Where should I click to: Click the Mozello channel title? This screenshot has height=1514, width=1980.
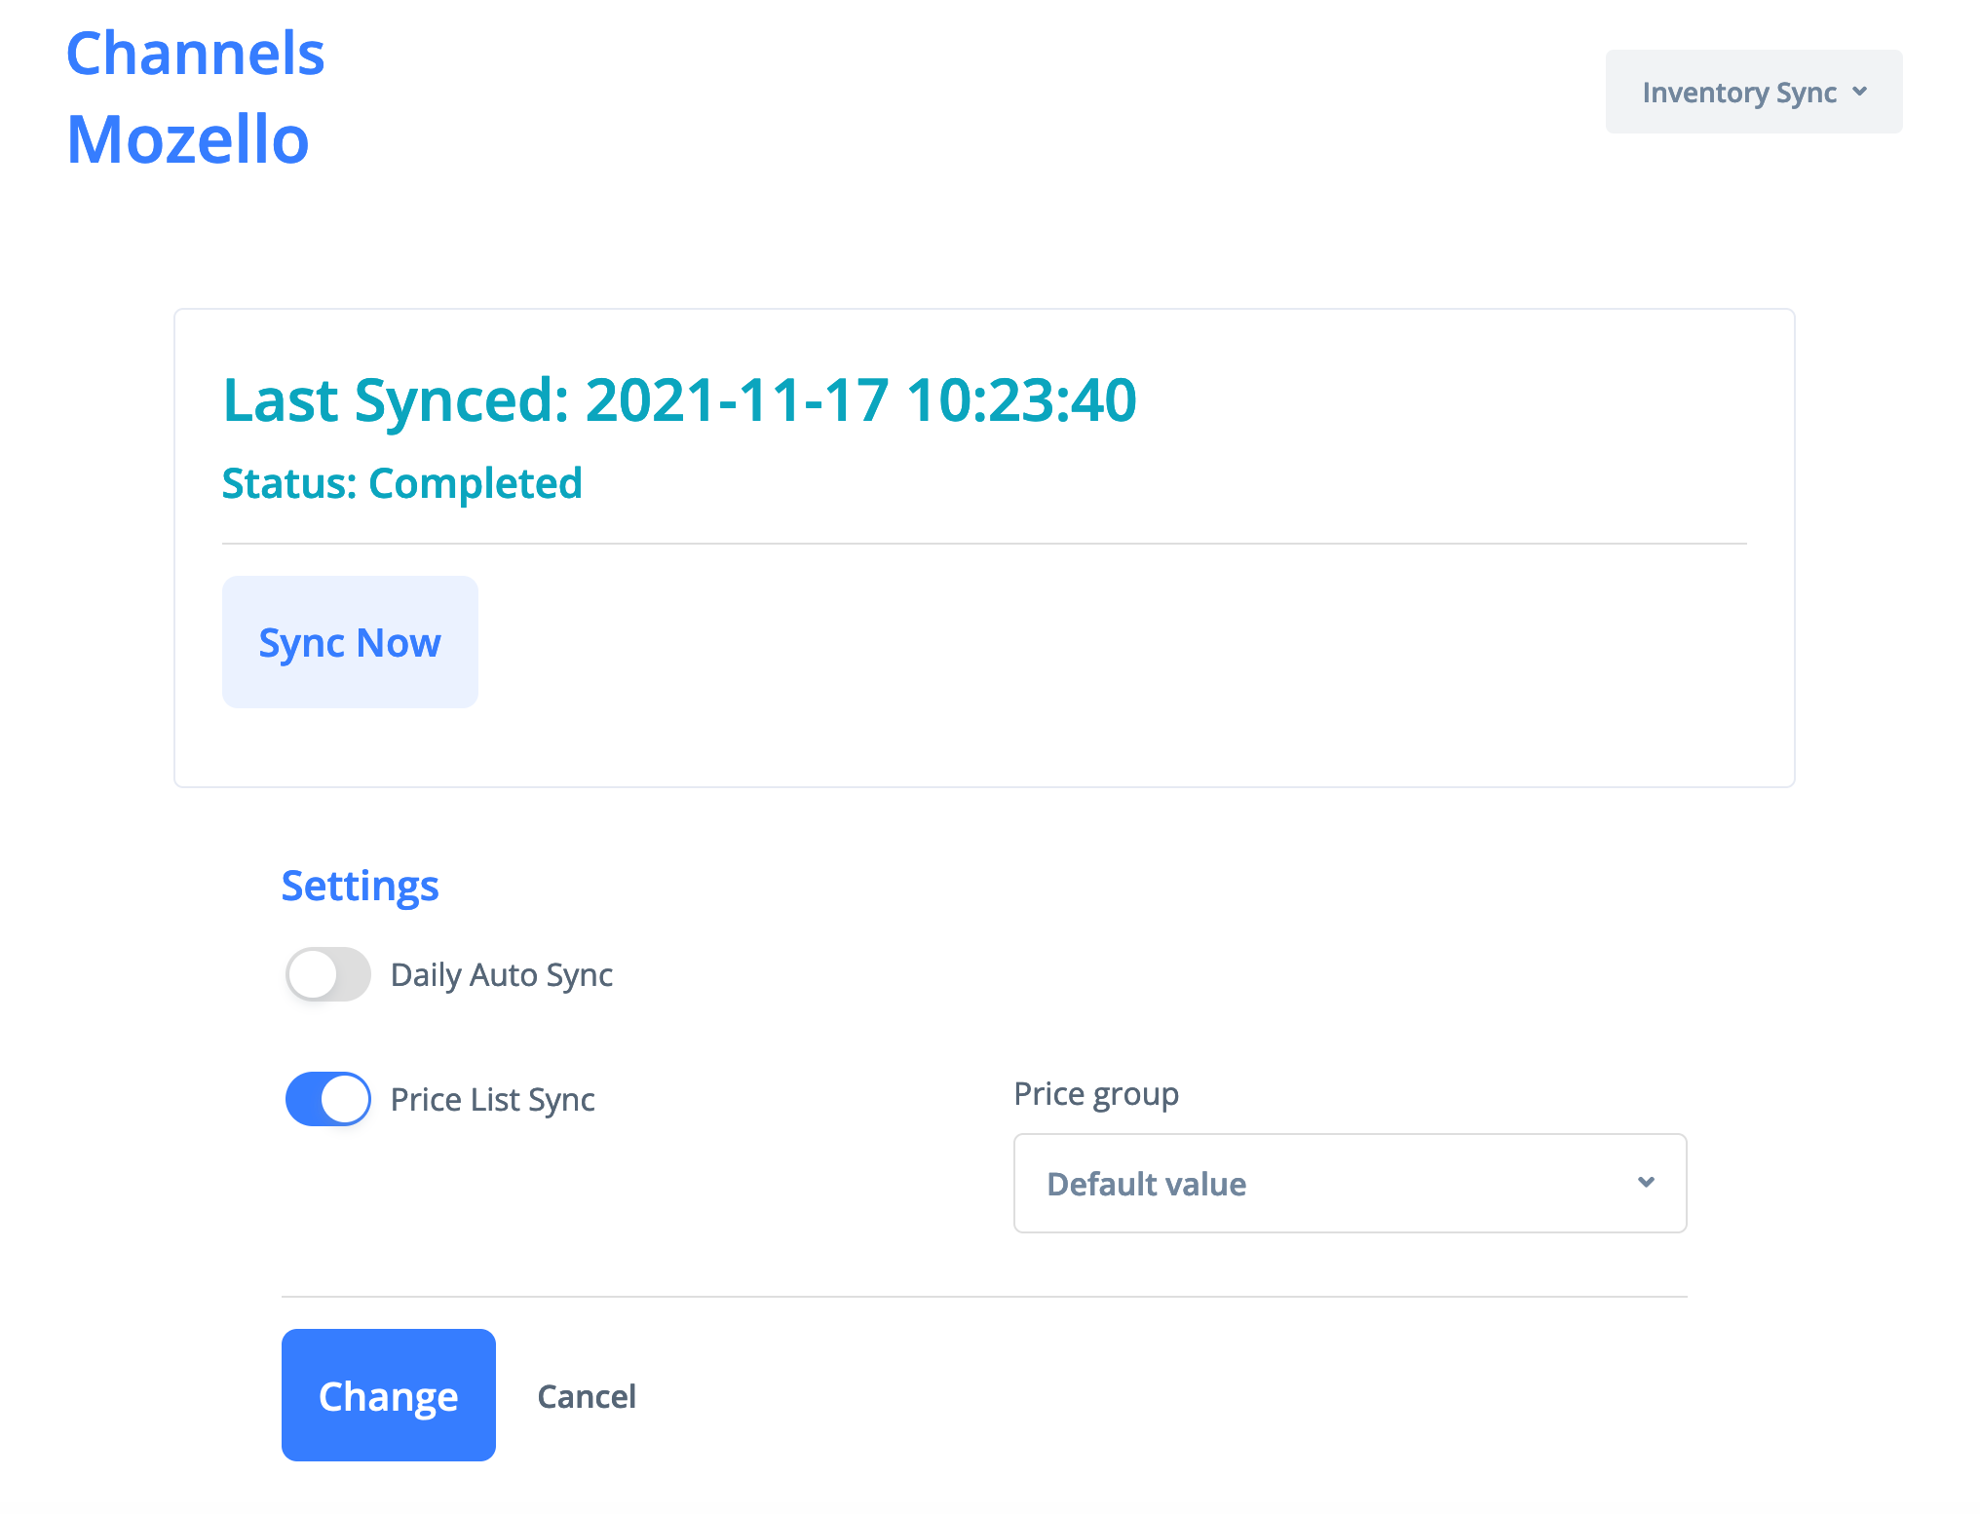click(x=188, y=139)
